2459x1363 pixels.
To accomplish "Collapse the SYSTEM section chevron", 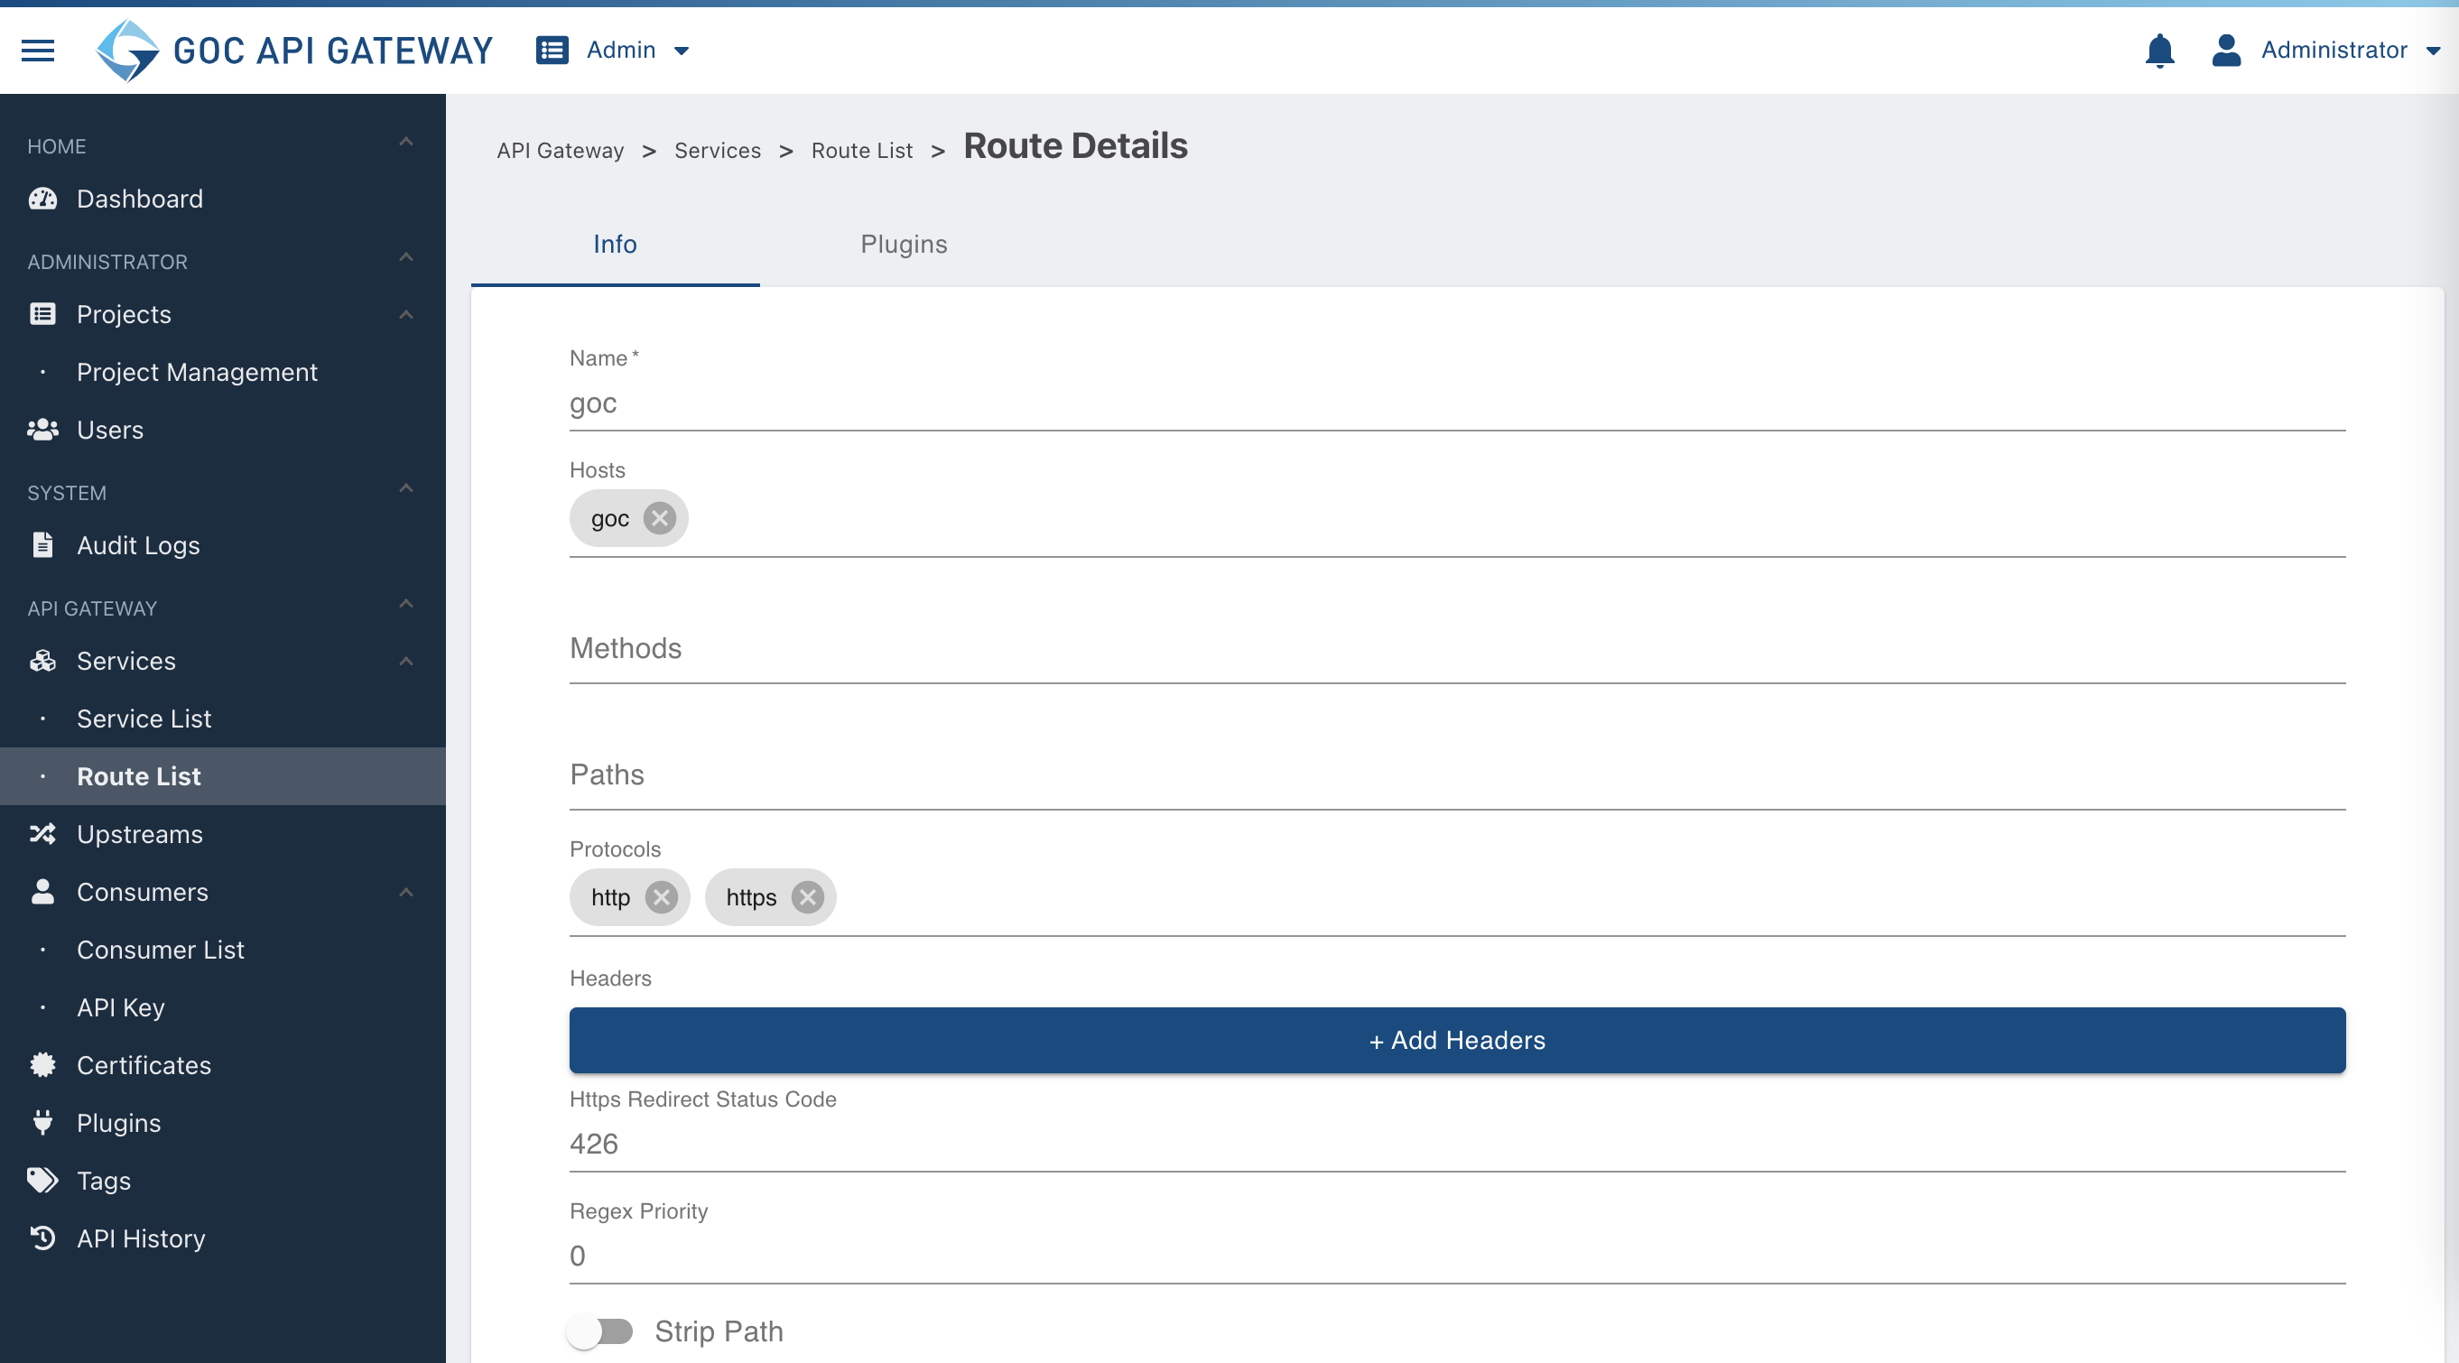I will (405, 488).
